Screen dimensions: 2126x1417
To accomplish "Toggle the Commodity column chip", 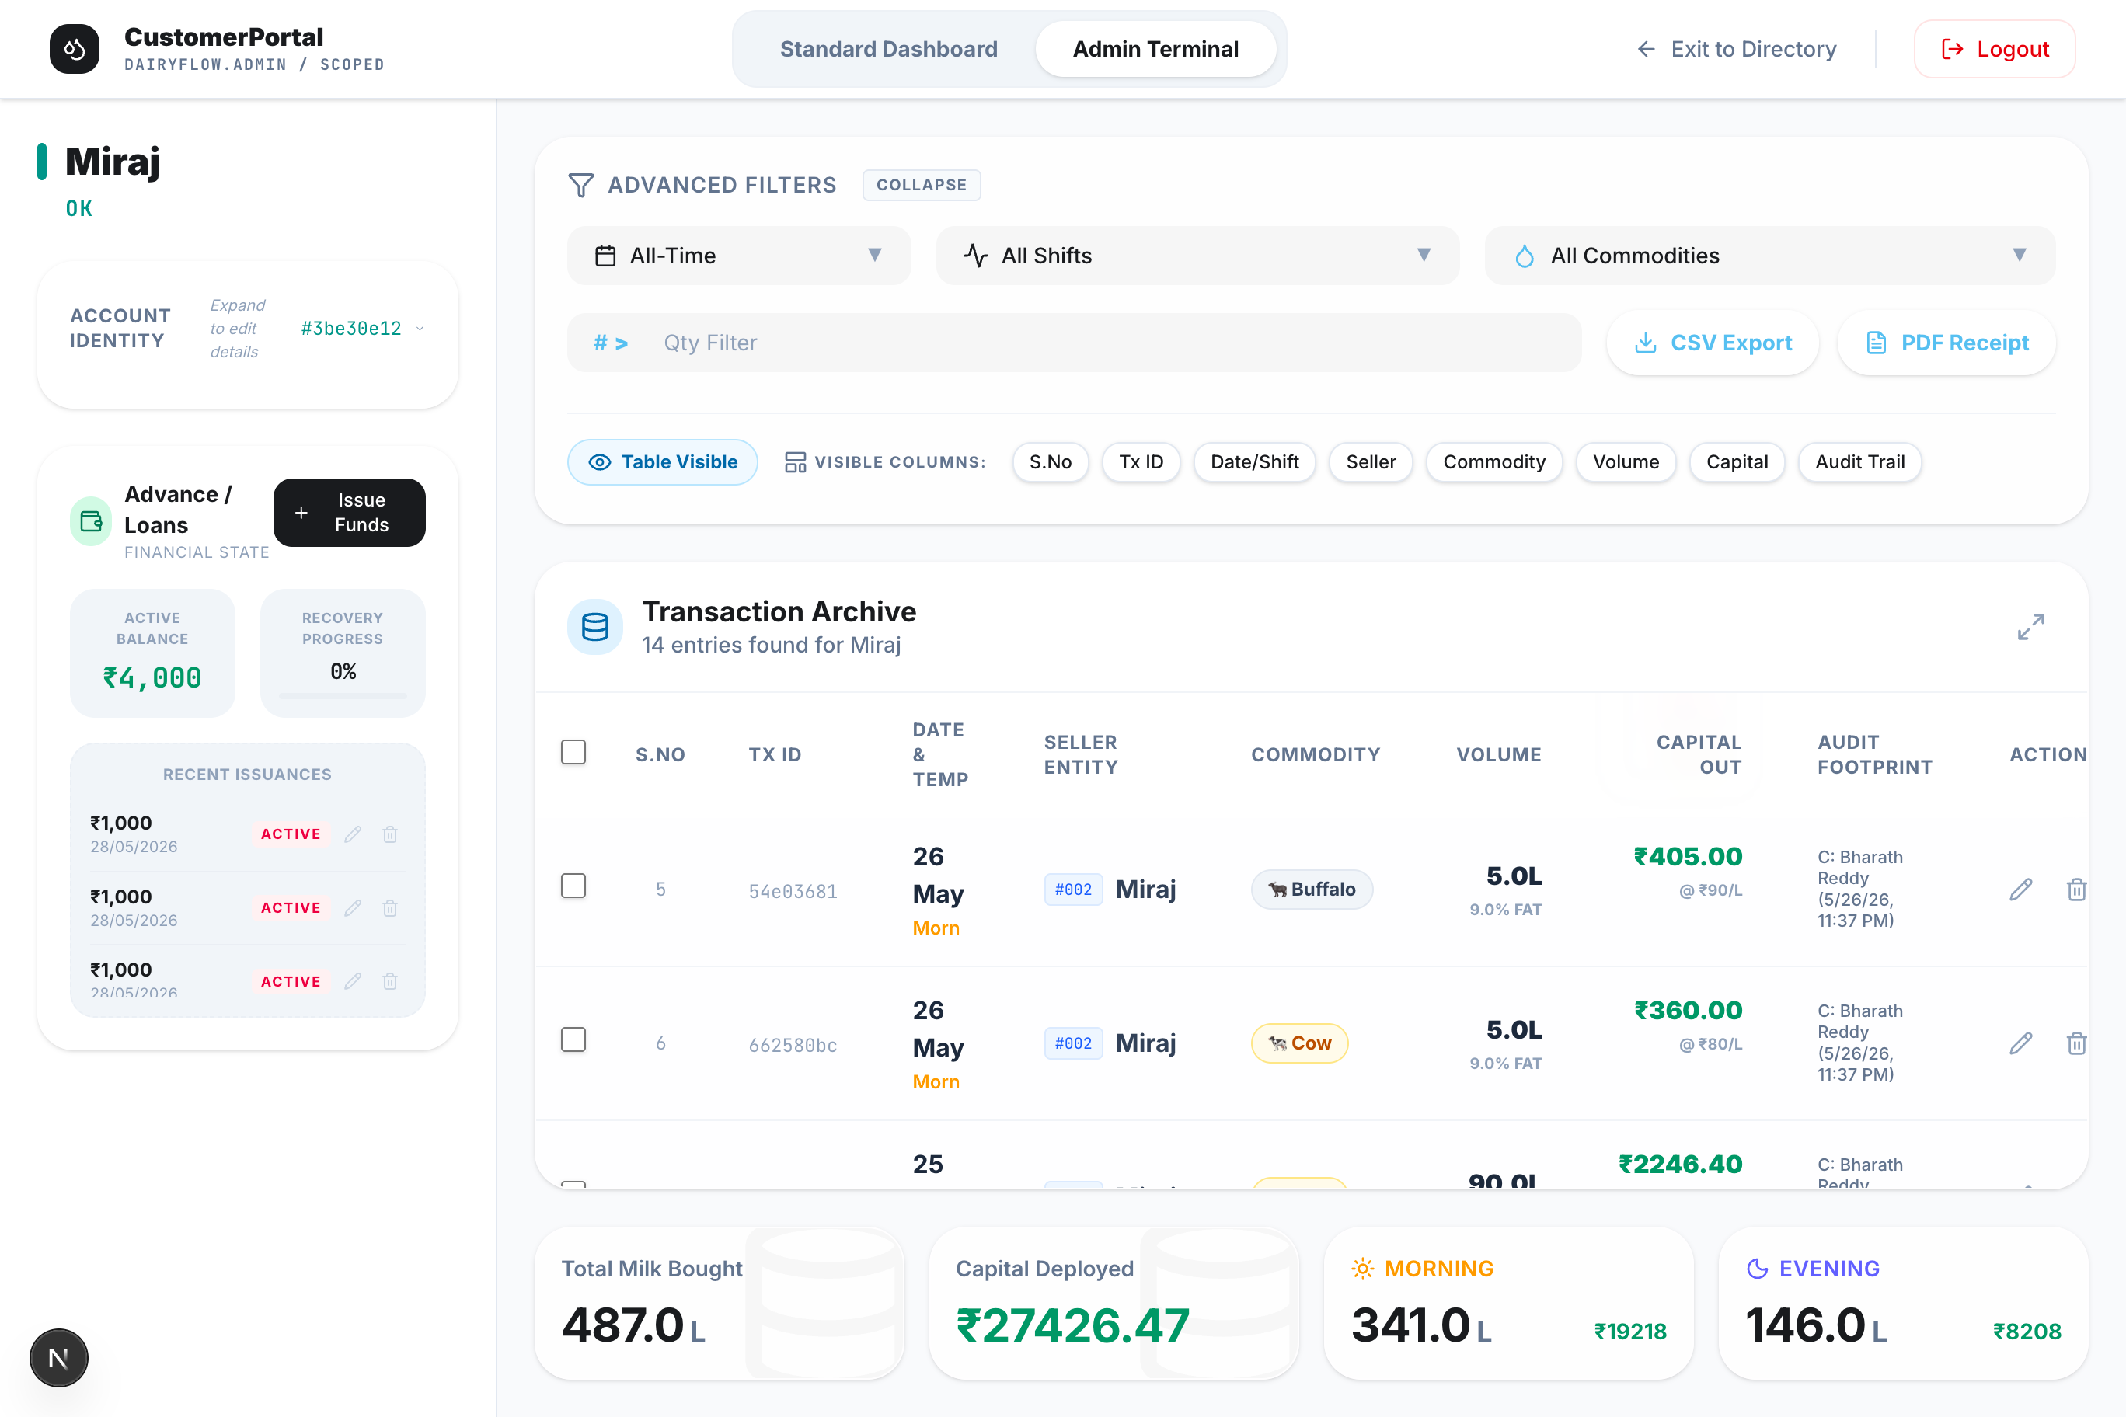I will 1494,461.
